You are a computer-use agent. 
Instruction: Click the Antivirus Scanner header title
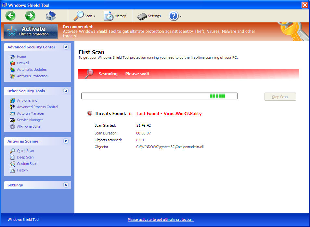pos(24,141)
